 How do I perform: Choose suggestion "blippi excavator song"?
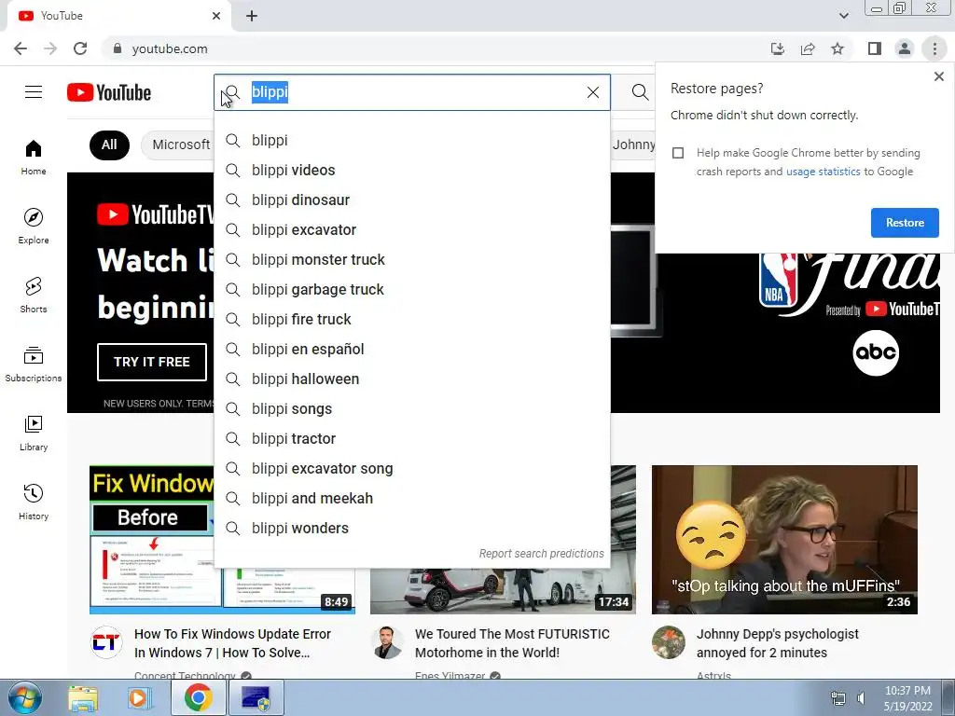pyautogui.click(x=411, y=468)
